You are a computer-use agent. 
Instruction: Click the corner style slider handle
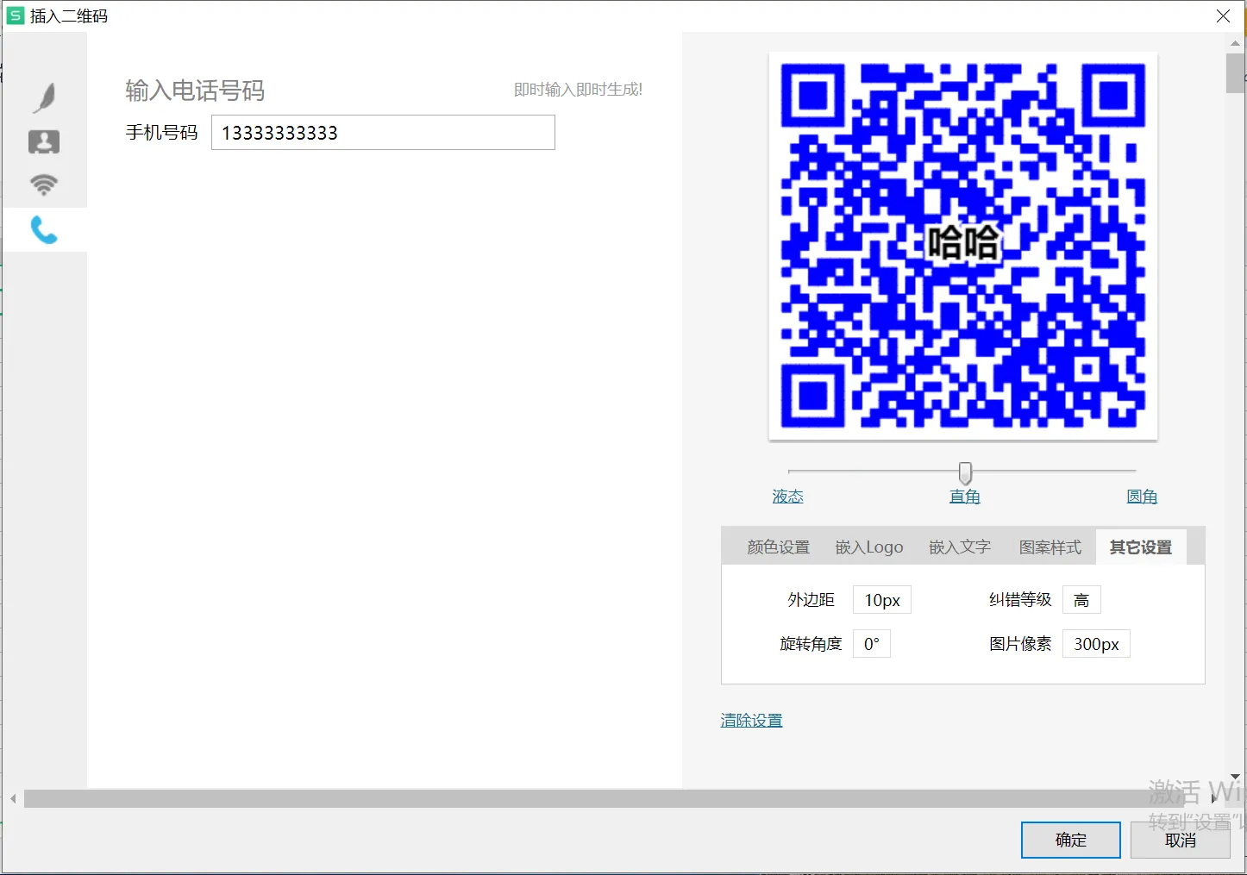tap(965, 472)
